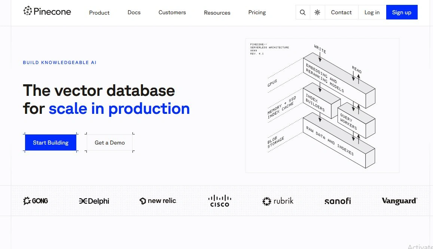Click the New Relic logo

pos(158,201)
